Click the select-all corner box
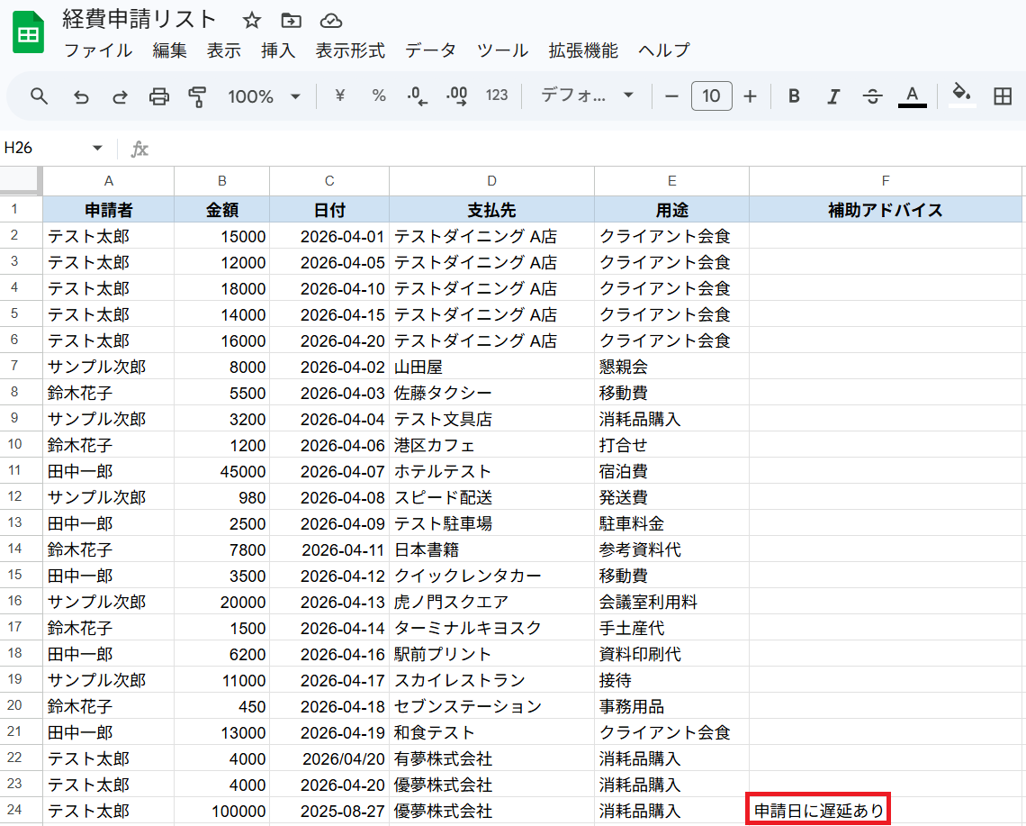The width and height of the screenshot is (1026, 826). [21, 180]
